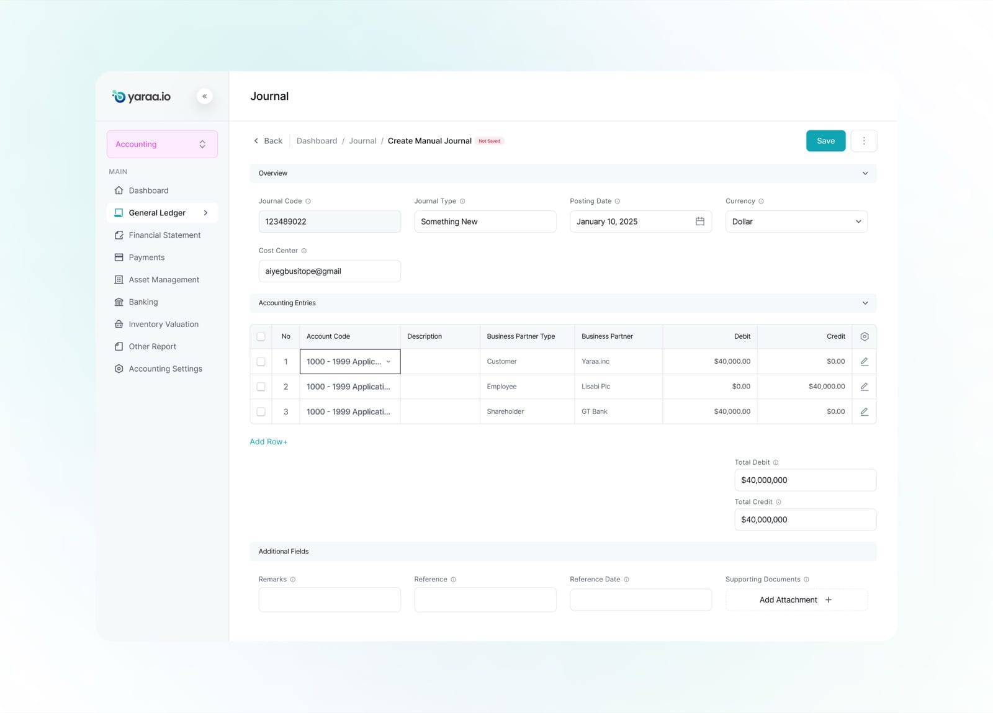Collapse the Overview section chevron

point(865,173)
